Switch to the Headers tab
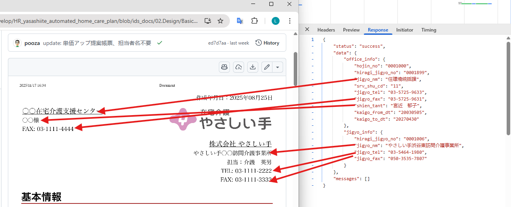The height and width of the screenshot is (207, 511). (326, 30)
